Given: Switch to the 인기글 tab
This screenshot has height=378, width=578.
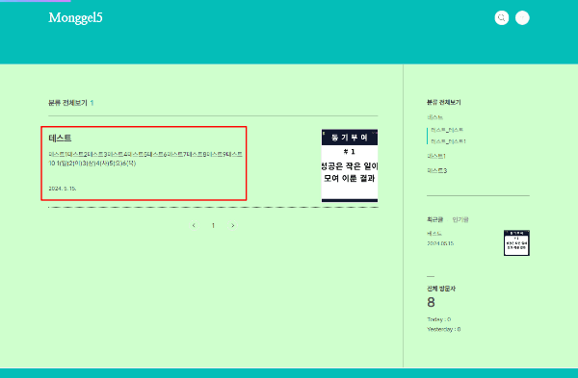Looking at the screenshot, I should (x=460, y=219).
